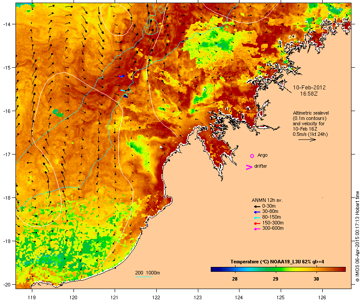Click the latitude axis label -19
The image size is (363, 301).
pyautogui.click(x=7, y=241)
